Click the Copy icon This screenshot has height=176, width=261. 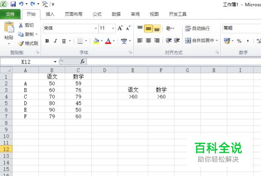(21, 34)
